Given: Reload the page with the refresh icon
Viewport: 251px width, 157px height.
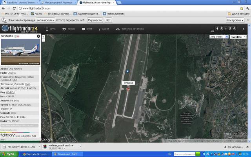Looking at the screenshot, I should [x=14, y=8].
